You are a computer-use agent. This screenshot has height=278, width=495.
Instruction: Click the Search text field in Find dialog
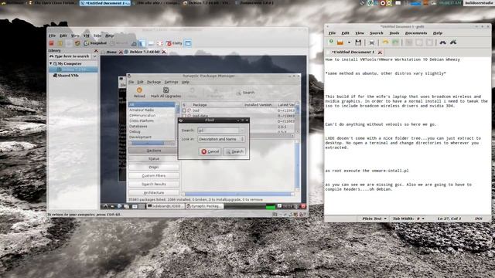coord(218,131)
